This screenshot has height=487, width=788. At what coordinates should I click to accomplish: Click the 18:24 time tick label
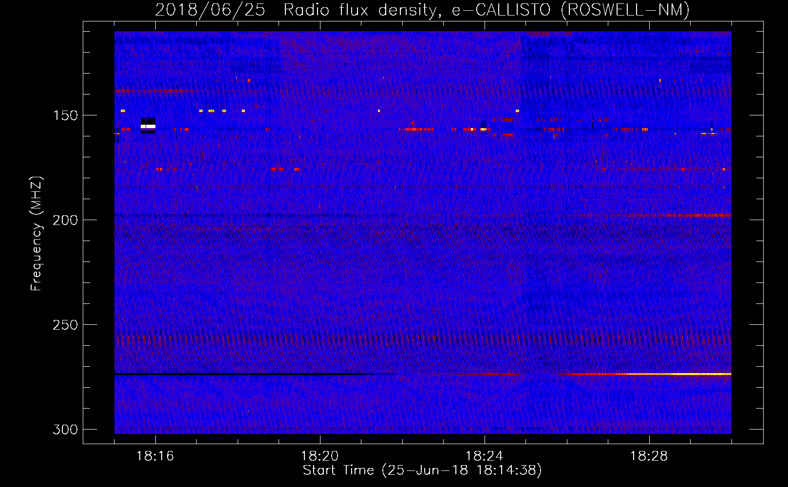[x=484, y=456]
